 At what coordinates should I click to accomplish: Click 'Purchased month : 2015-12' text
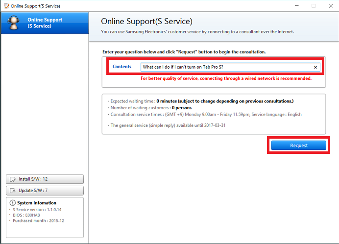tap(38, 220)
